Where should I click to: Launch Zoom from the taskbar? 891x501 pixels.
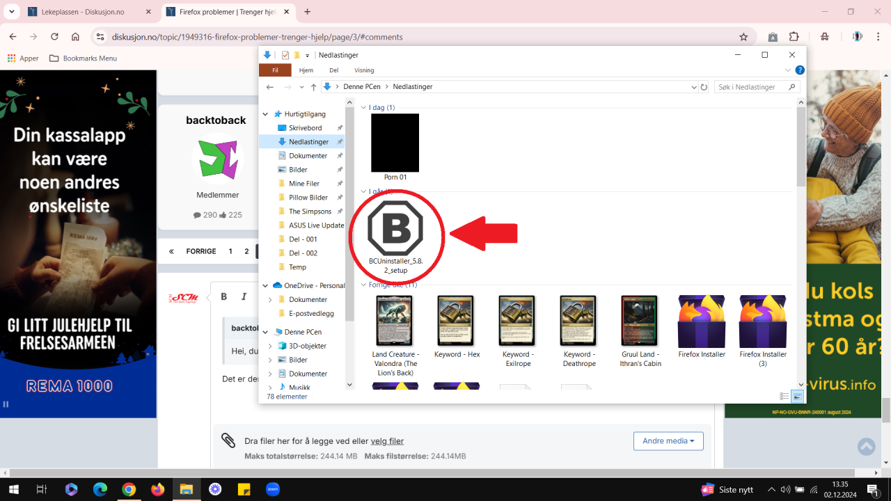tap(272, 489)
